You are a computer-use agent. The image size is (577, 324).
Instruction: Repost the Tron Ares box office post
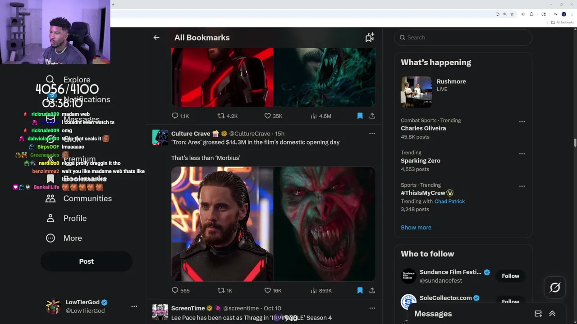(225, 291)
